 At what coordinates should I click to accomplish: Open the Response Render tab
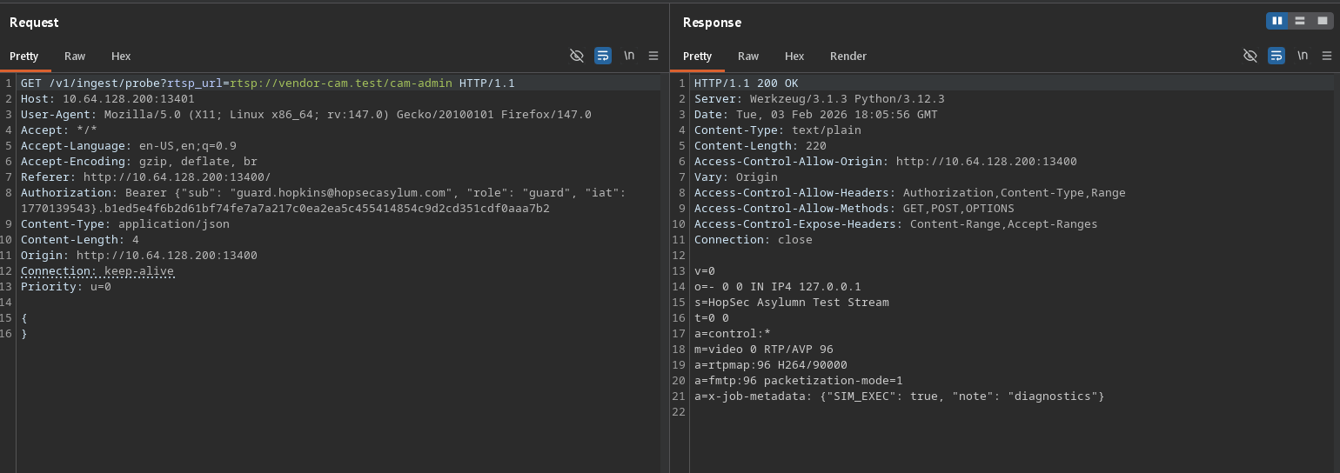coord(848,56)
